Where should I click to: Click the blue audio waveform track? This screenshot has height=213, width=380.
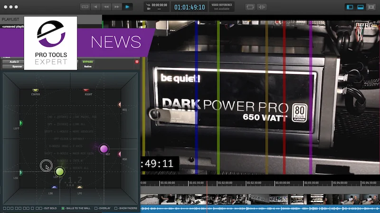tap(260, 209)
